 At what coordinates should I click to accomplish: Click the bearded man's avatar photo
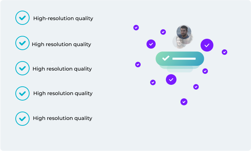coord(184,32)
